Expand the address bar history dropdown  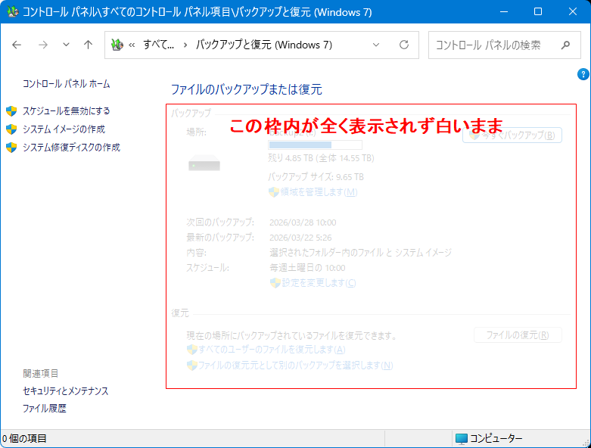pyautogui.click(x=377, y=45)
